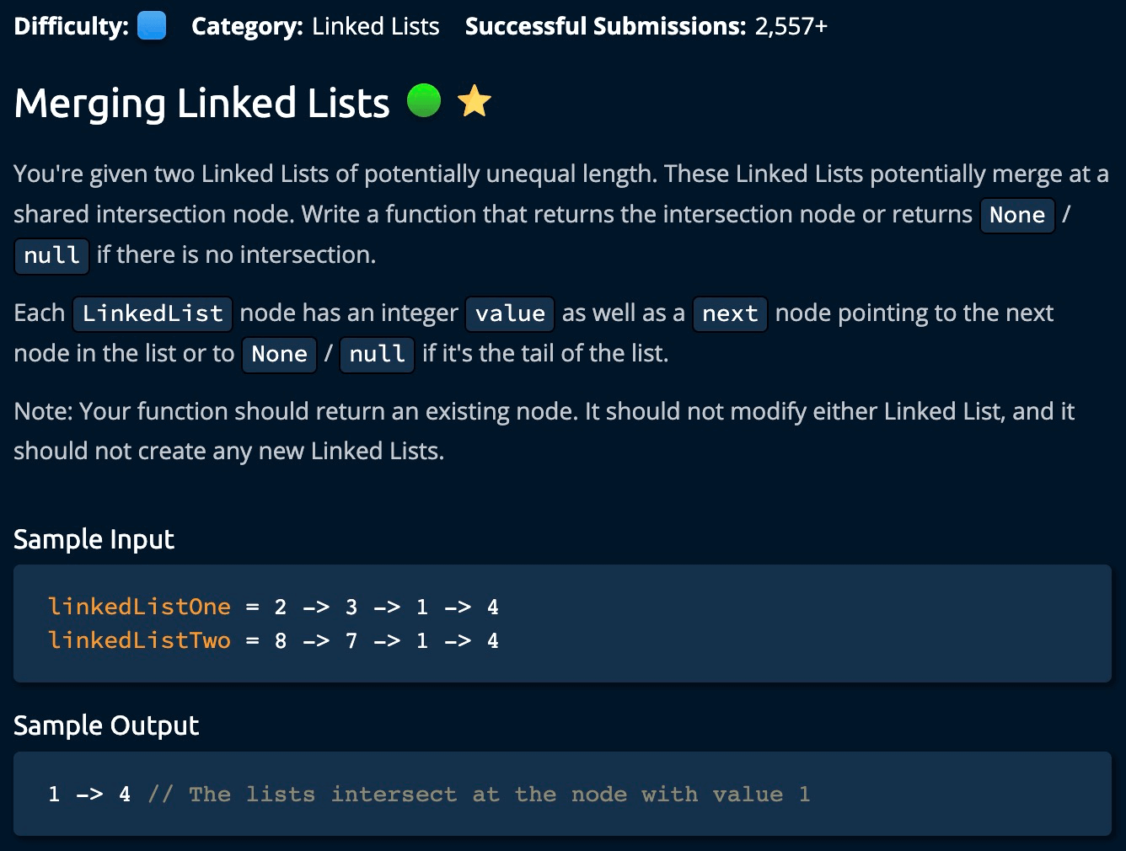
Task: Click the null chip before 'if it's the tail'
Action: click(x=377, y=354)
